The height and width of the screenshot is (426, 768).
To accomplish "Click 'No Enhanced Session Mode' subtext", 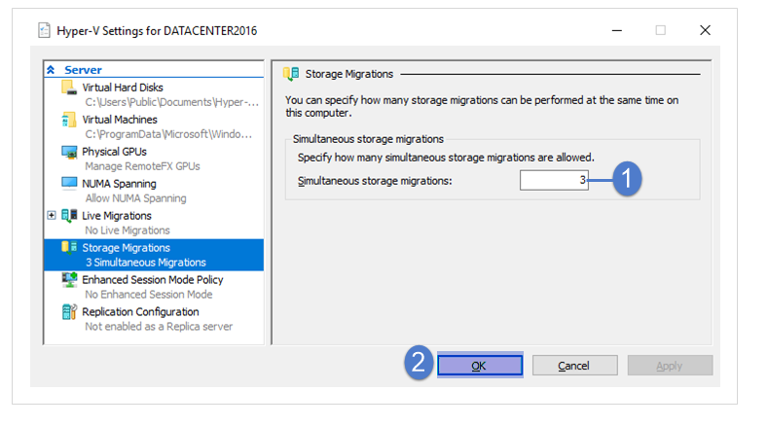I will coord(149,295).
